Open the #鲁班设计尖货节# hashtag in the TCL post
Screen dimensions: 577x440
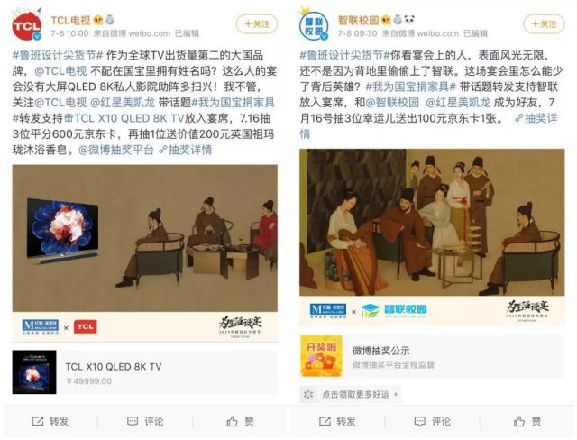click(x=58, y=55)
